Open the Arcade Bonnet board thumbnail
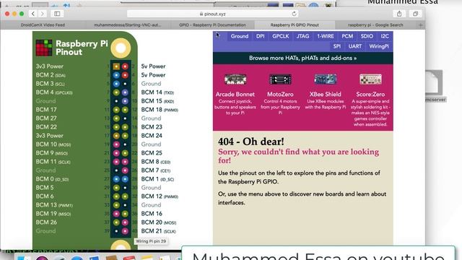 (235, 79)
